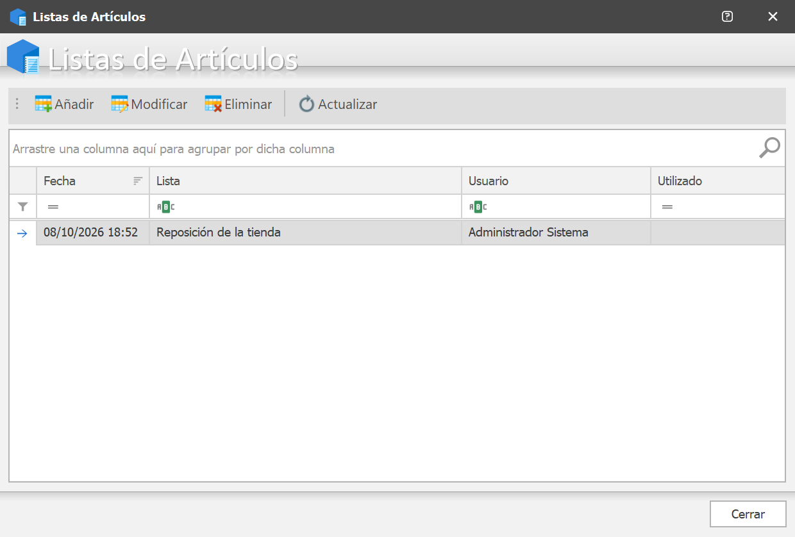Click the filter row funnel icon
The width and height of the screenshot is (795, 537).
23,207
